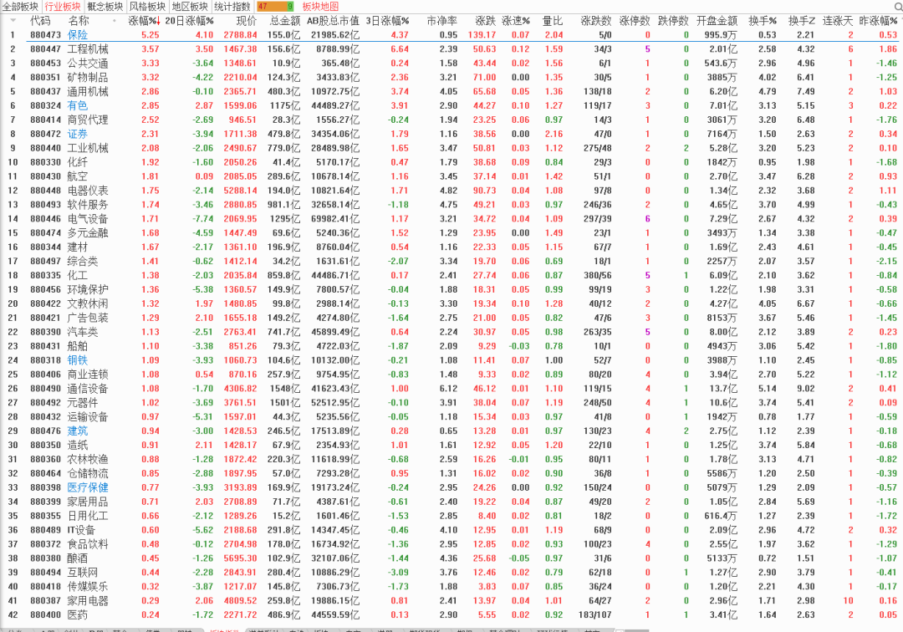
Task: Select the 建材 sector name
Action: [78, 247]
